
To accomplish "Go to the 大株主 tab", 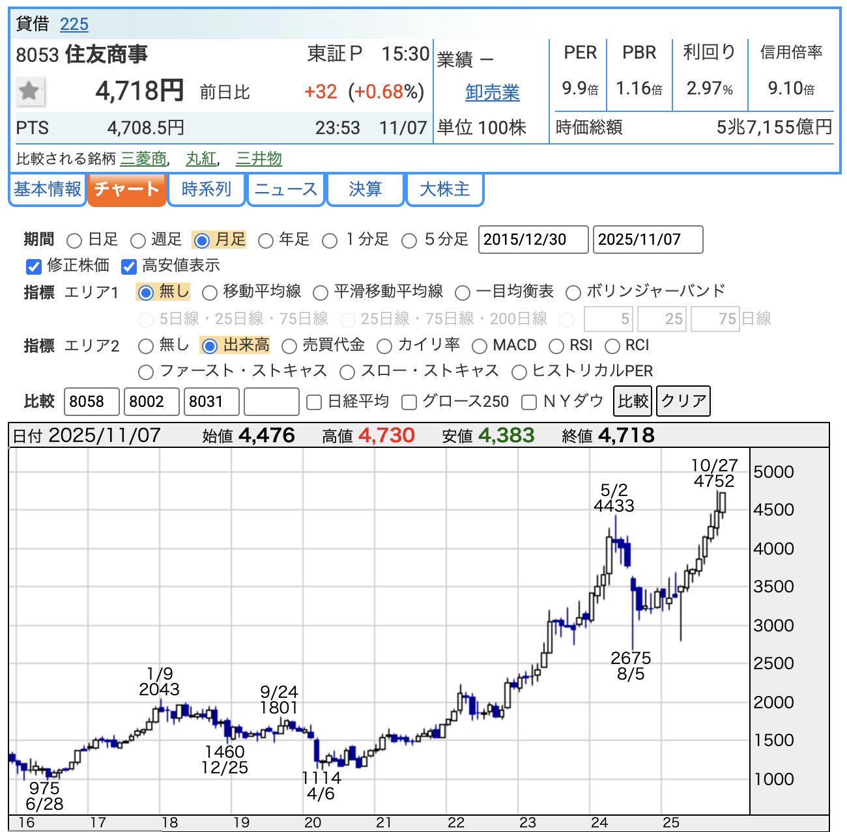I will coord(444,189).
